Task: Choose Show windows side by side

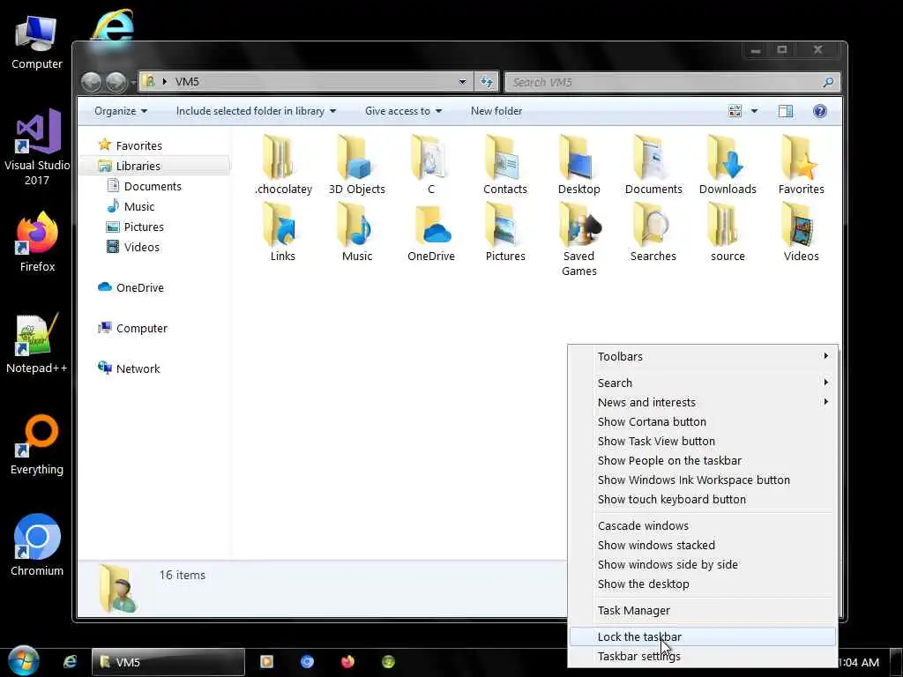Action: click(702, 565)
